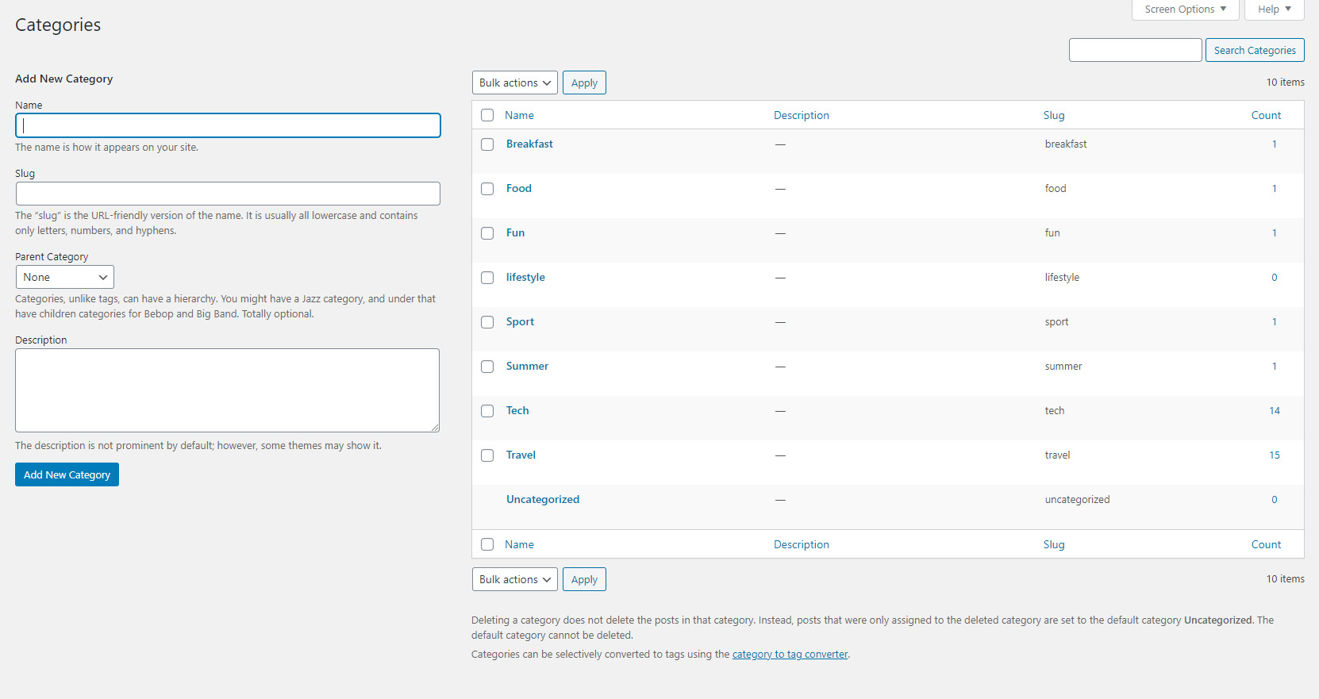The image size is (1319, 699).
Task: Open the top Bulk actions dropdown
Action: pyautogui.click(x=514, y=83)
